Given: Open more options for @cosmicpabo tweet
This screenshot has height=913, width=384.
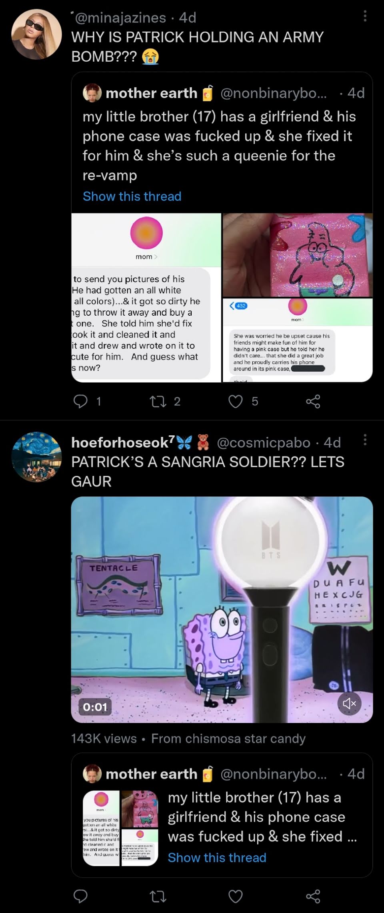Looking at the screenshot, I should tap(364, 440).
